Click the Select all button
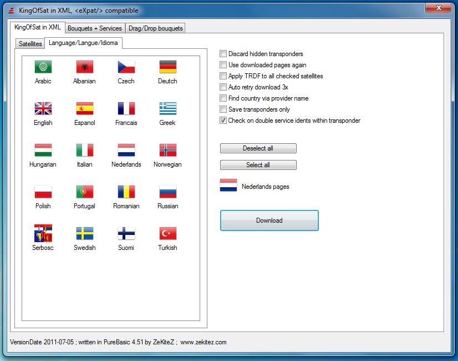 tap(258, 165)
